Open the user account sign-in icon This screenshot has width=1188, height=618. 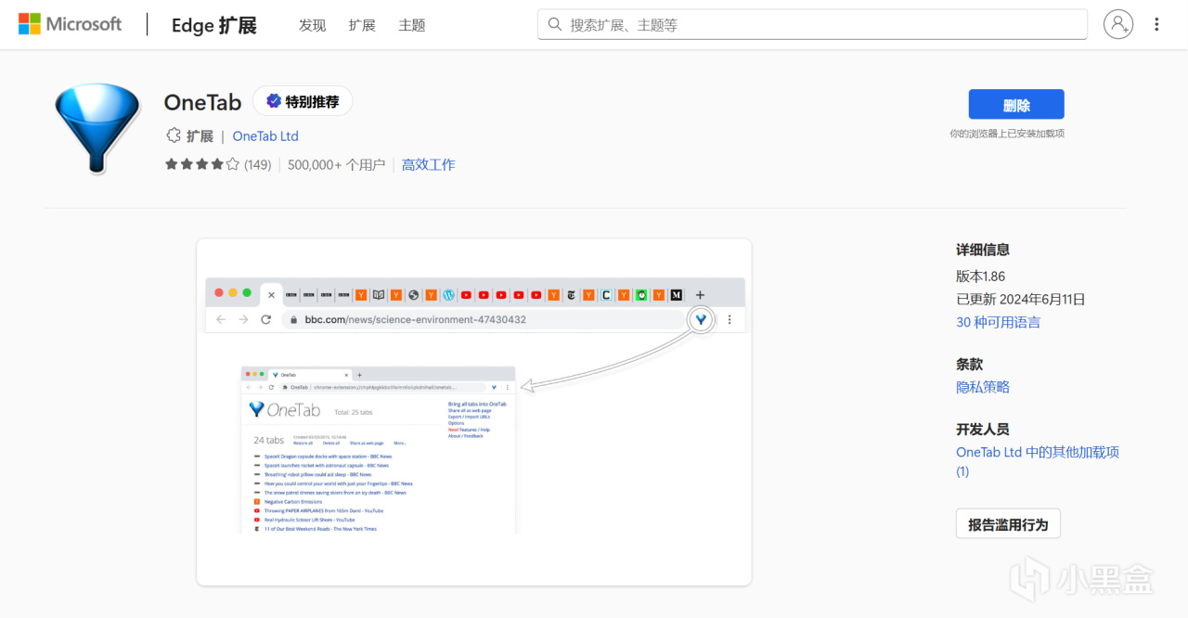(x=1118, y=24)
